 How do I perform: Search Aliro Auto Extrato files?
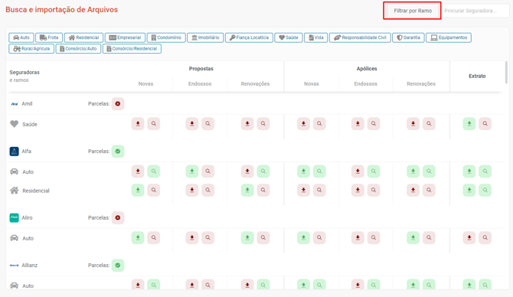pos(485,238)
